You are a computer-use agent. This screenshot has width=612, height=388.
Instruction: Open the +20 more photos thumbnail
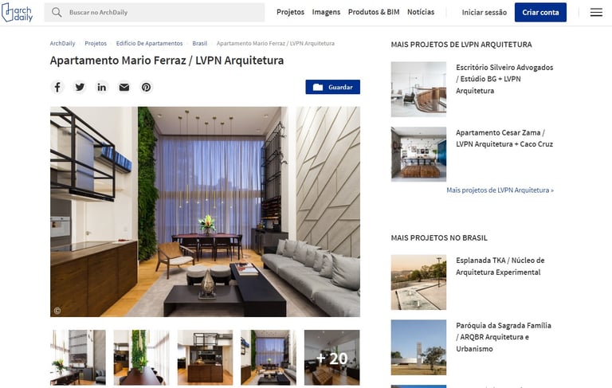tap(331, 358)
